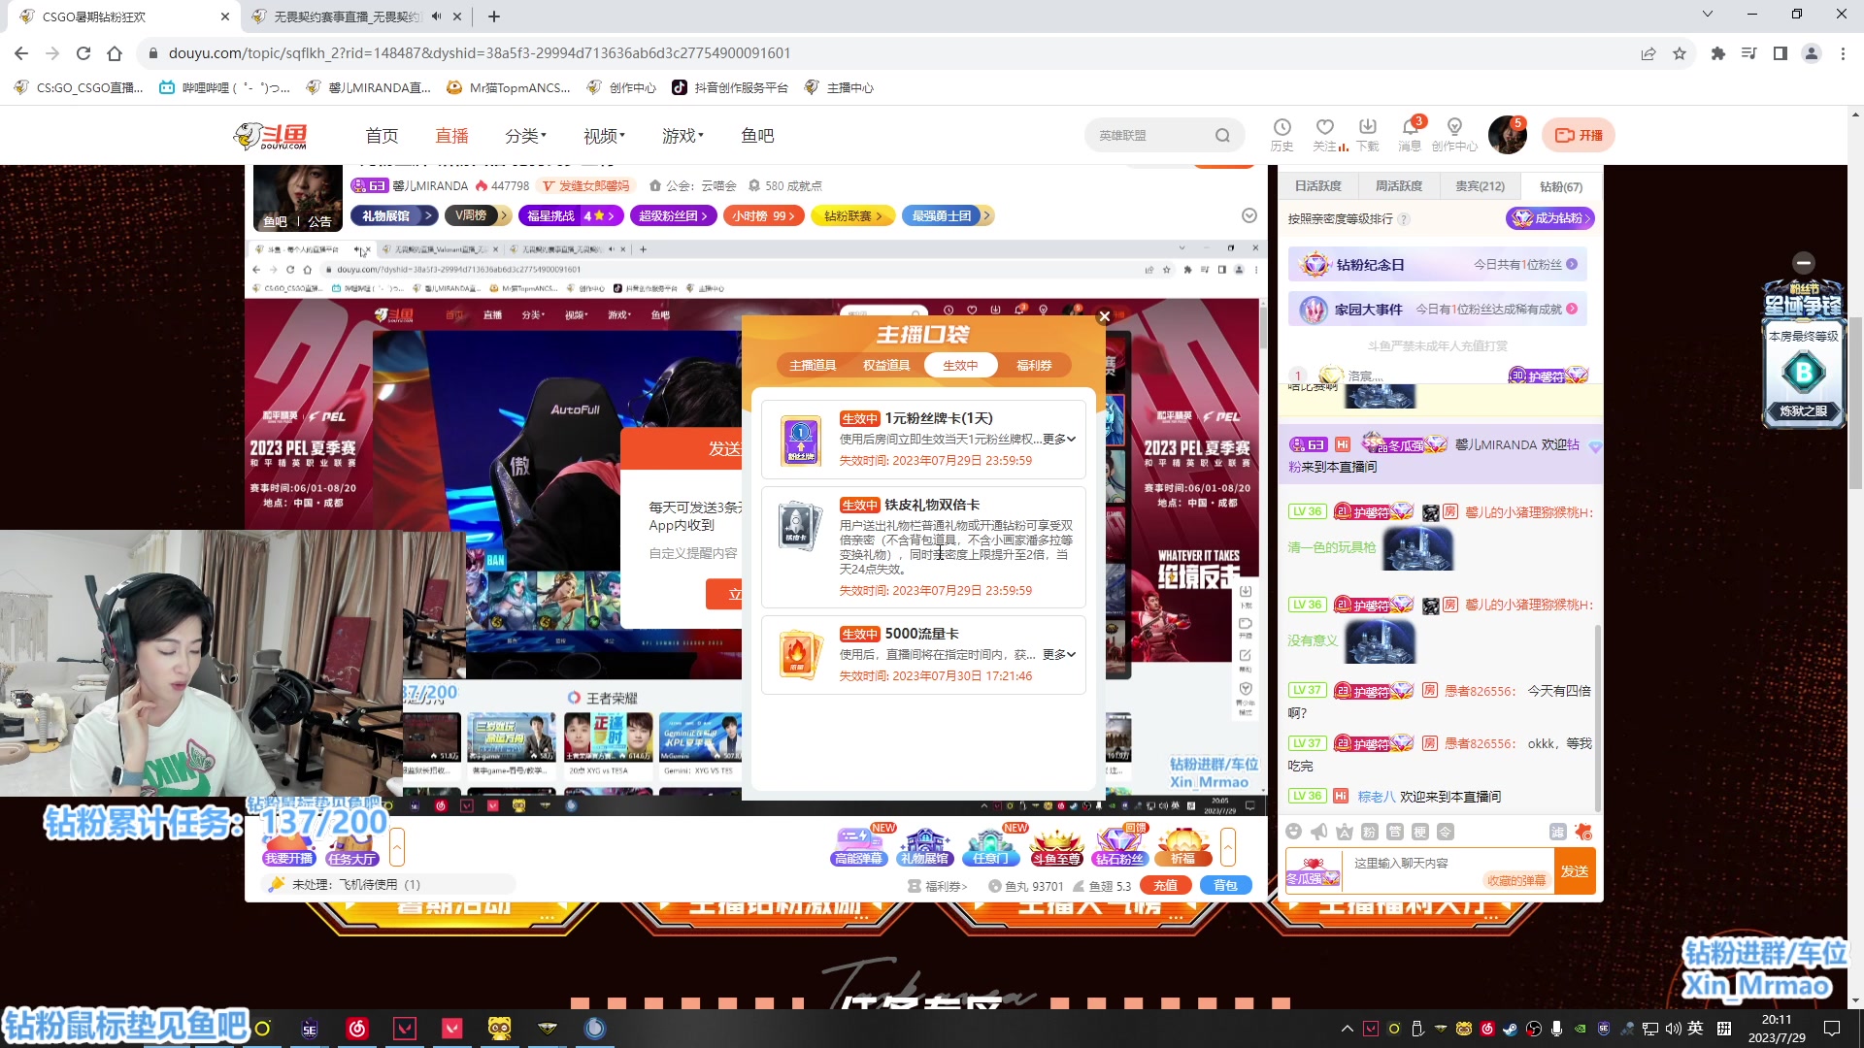This screenshot has width=1864, height=1048.
Task: Click the 成为钻粉 button
Action: 1550,218
